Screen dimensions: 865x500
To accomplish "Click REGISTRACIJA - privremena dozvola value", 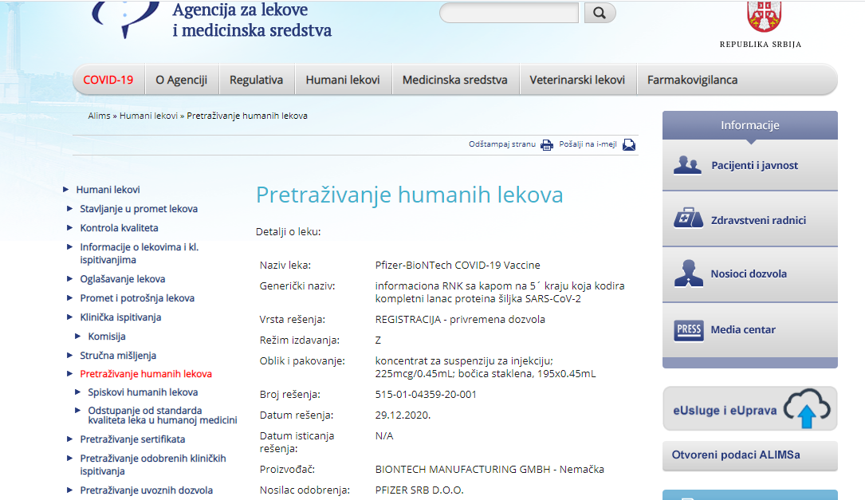I will coord(460,320).
